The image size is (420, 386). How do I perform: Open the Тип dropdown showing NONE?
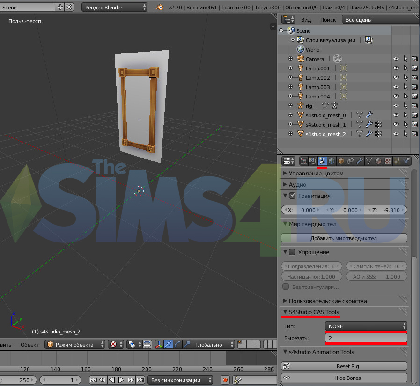click(x=366, y=326)
